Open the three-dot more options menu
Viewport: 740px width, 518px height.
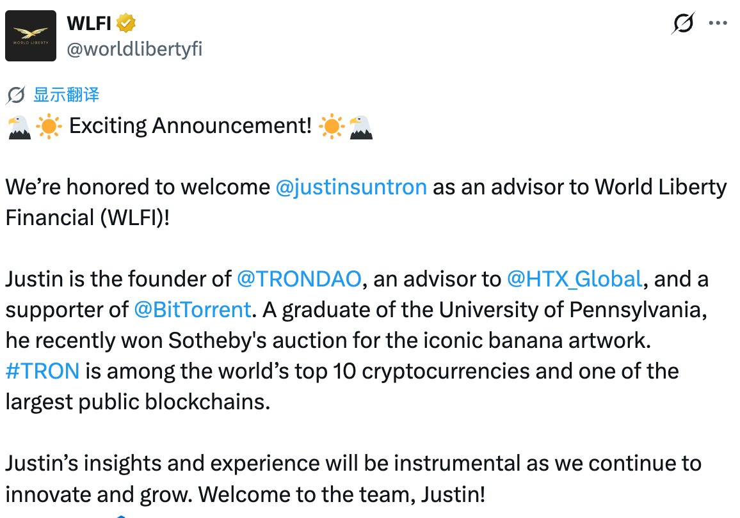pyautogui.click(x=718, y=24)
